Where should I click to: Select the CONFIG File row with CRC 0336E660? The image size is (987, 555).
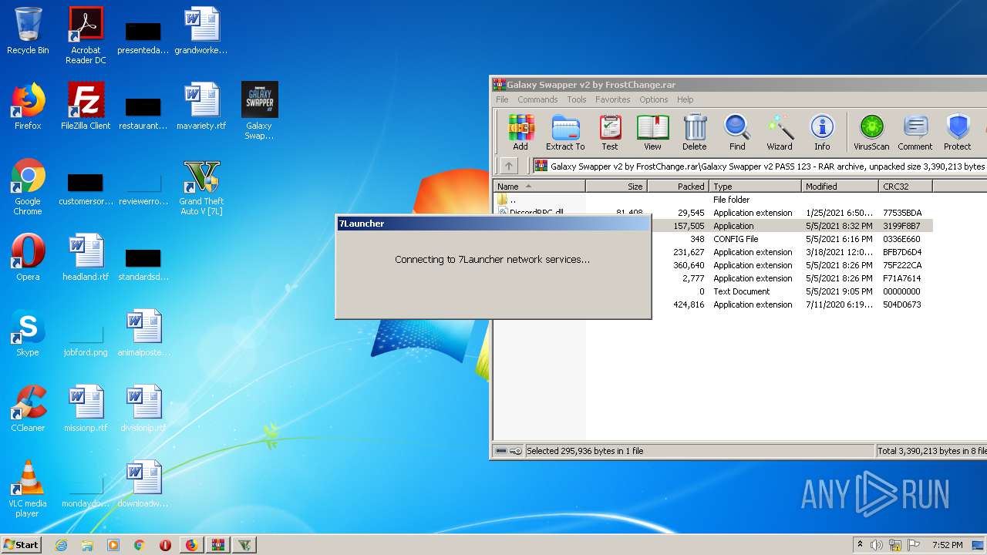coord(792,239)
